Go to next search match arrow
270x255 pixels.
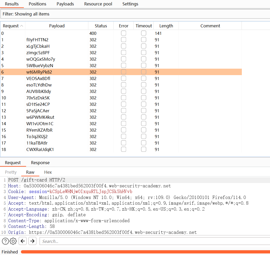point(32,241)
